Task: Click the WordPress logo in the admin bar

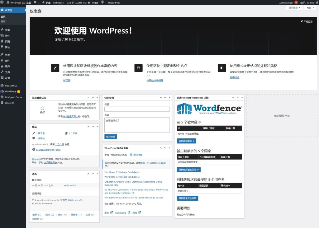Action: (2, 2)
